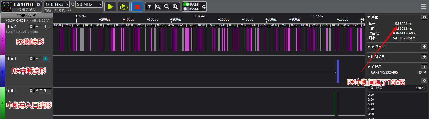429x119 pixels.
Task: Start capture with the yellow play button
Action: point(110,7)
